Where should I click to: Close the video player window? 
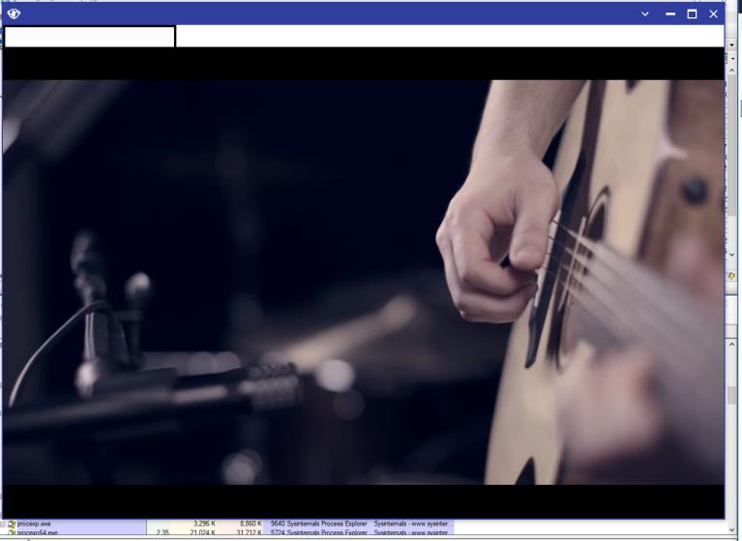714,14
